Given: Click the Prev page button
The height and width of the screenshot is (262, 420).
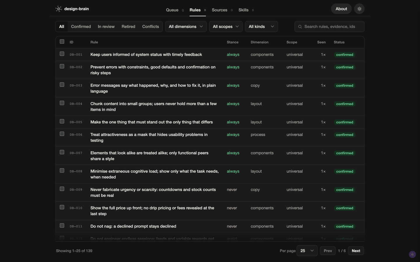Looking at the screenshot, I should pos(328,251).
